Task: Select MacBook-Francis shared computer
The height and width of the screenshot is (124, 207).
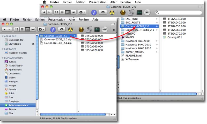Action: point(18,53)
